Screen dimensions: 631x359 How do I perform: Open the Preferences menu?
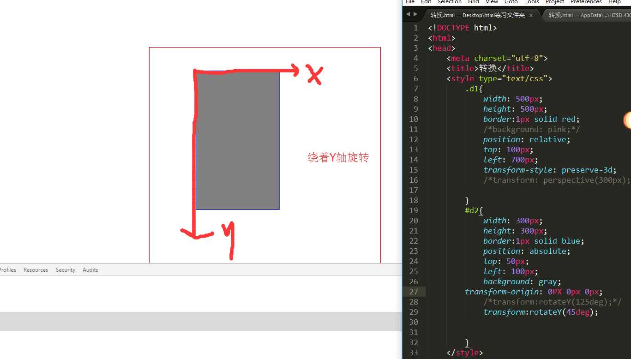point(586,2)
